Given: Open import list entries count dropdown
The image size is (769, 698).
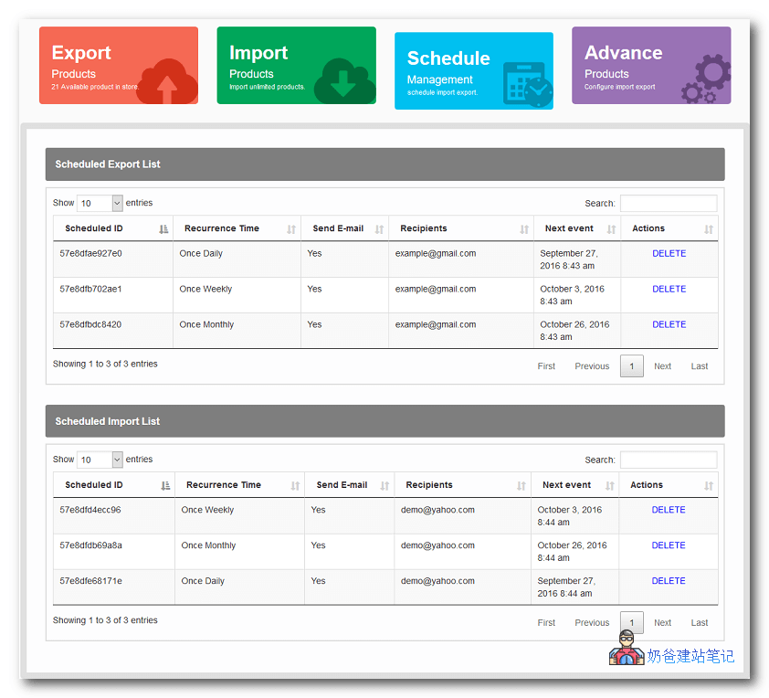Looking at the screenshot, I should pos(100,460).
